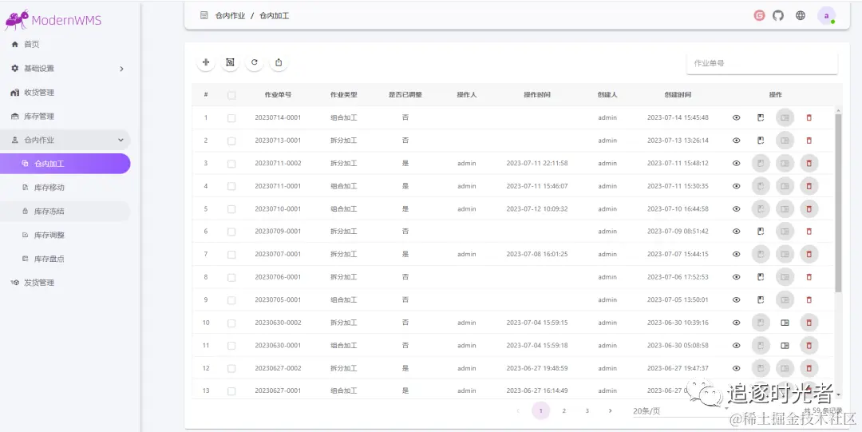Viewport: 862px width, 432px height.
Task: Tick the checkbox for row 20230707-0001
Action: pos(231,255)
